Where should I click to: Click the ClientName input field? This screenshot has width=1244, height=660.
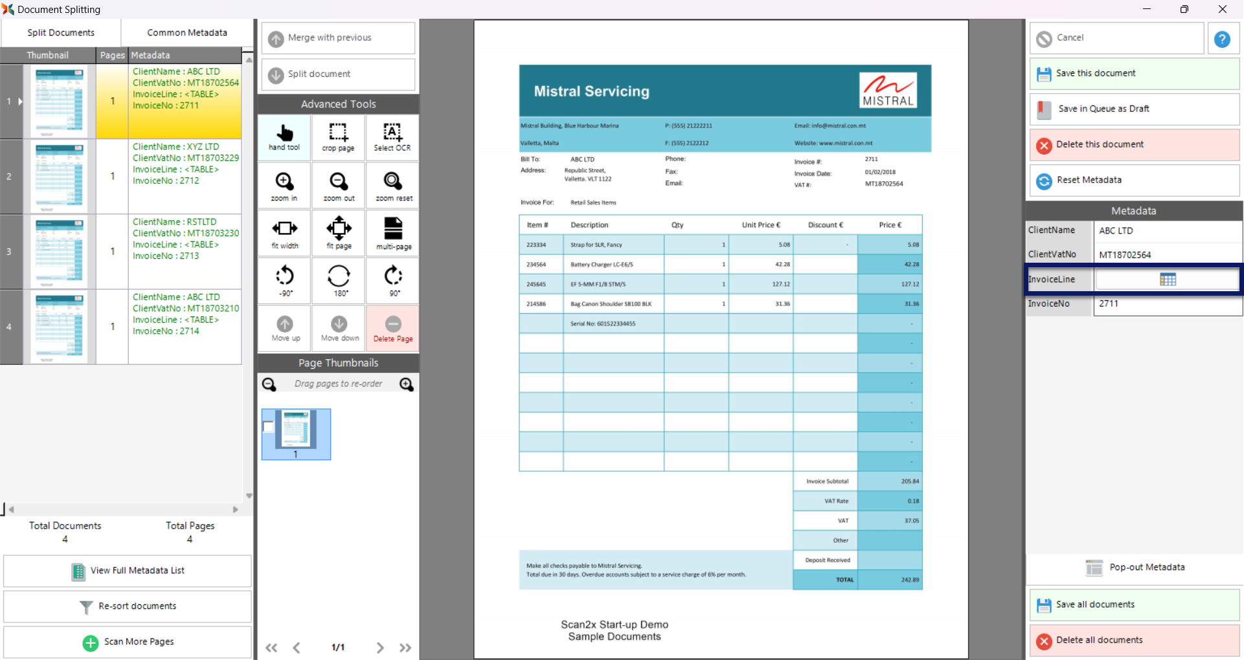pos(1167,231)
